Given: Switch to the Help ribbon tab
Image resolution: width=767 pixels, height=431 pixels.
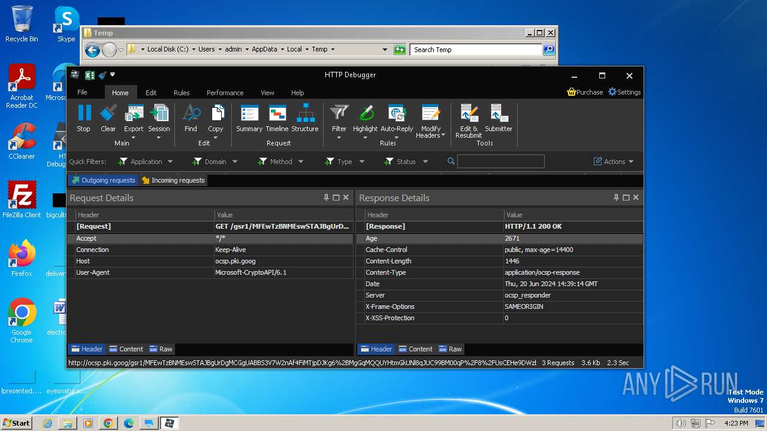Looking at the screenshot, I should [298, 93].
